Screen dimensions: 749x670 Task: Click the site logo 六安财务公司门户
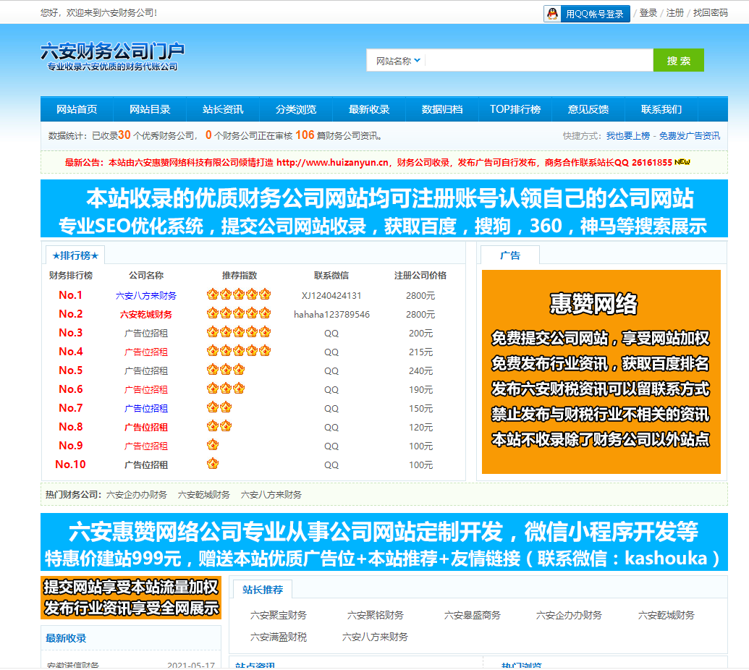click(x=112, y=56)
